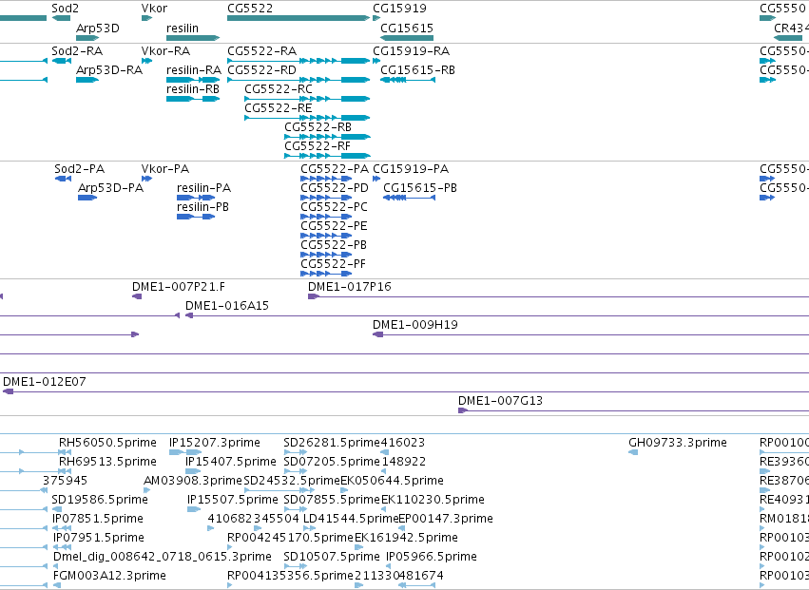
Task: Click the Vkor gene name
Action: pos(154,9)
